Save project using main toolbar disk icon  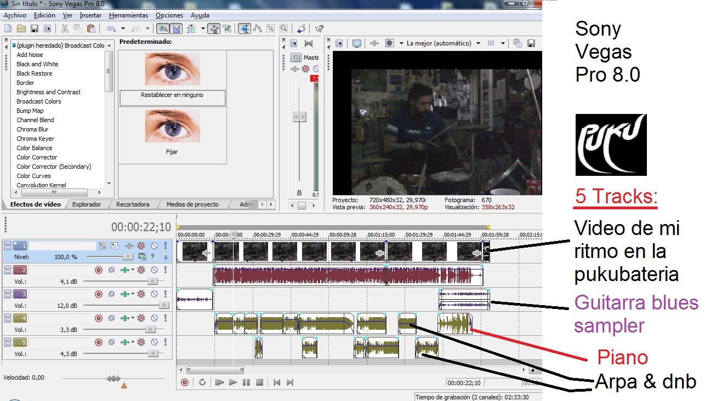pyautogui.click(x=34, y=28)
